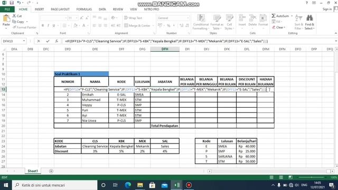Click the Windows Start button
Image resolution: width=338 pixels, height=190 pixels.
point(6,185)
